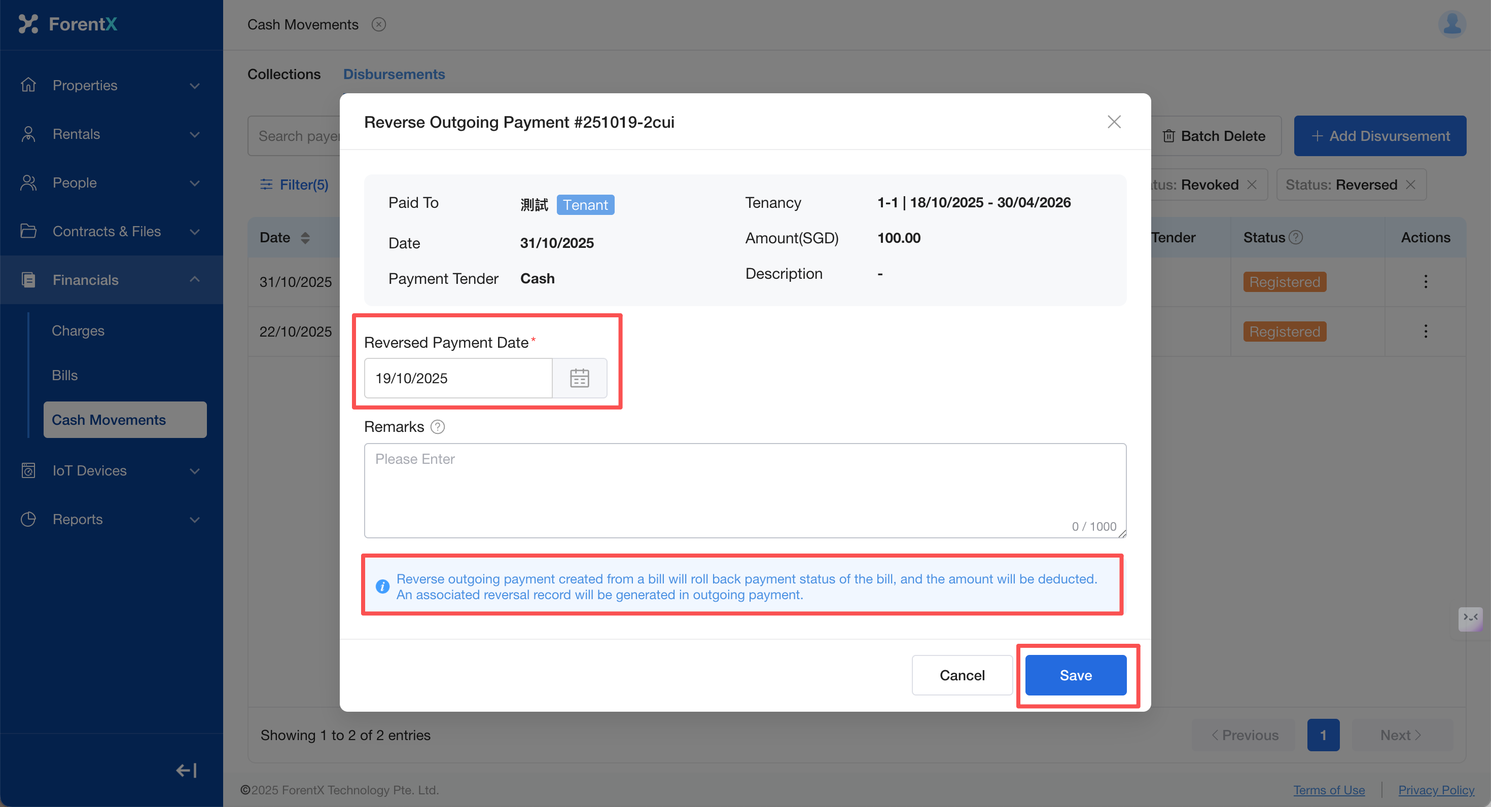
Task: Click the Status column help icon
Action: point(1297,237)
